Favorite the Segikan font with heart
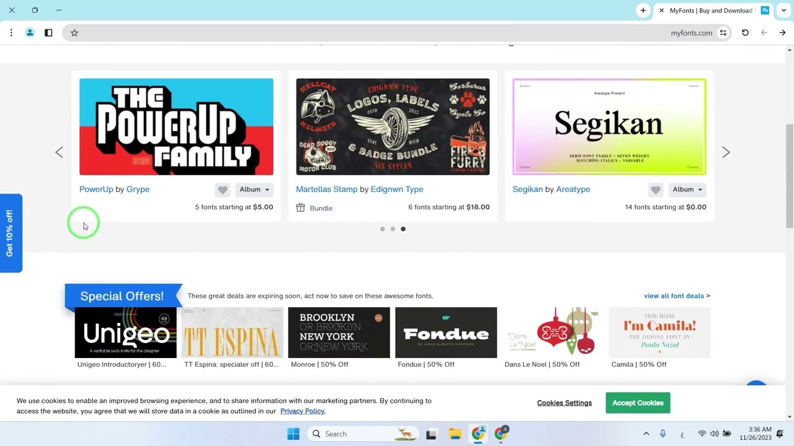The width and height of the screenshot is (794, 446). point(656,190)
